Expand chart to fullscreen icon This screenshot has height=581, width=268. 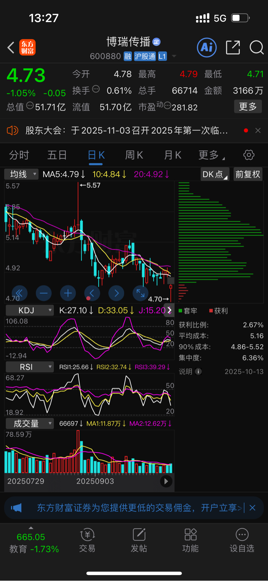141,293
